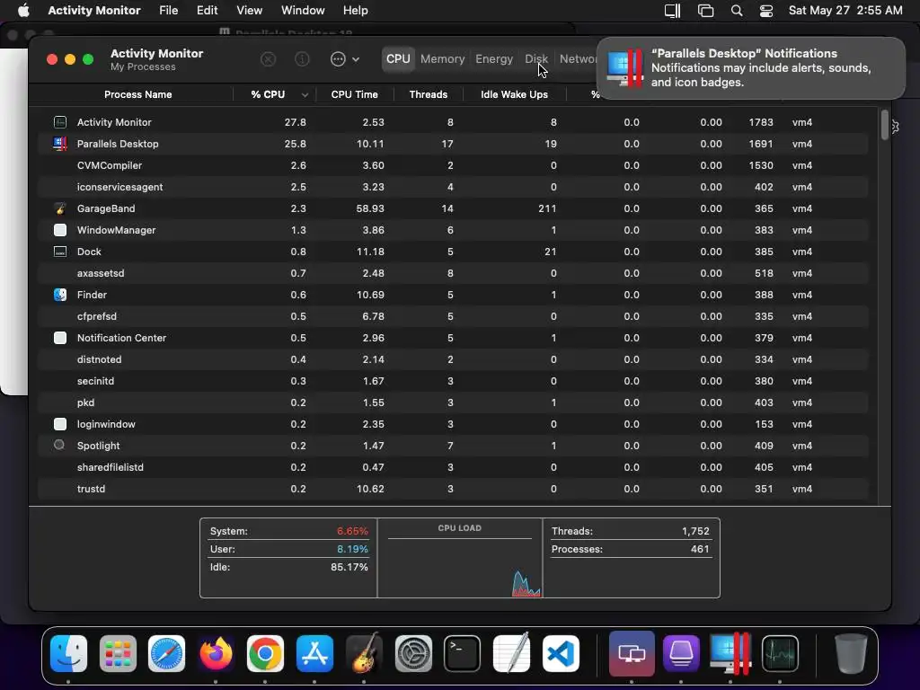The image size is (920, 690).
Task: Open GarageBand from the Dock
Action: click(x=365, y=652)
